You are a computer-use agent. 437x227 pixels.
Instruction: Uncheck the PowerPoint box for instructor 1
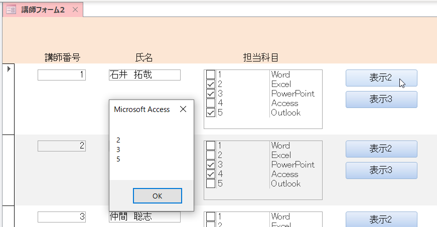point(211,93)
